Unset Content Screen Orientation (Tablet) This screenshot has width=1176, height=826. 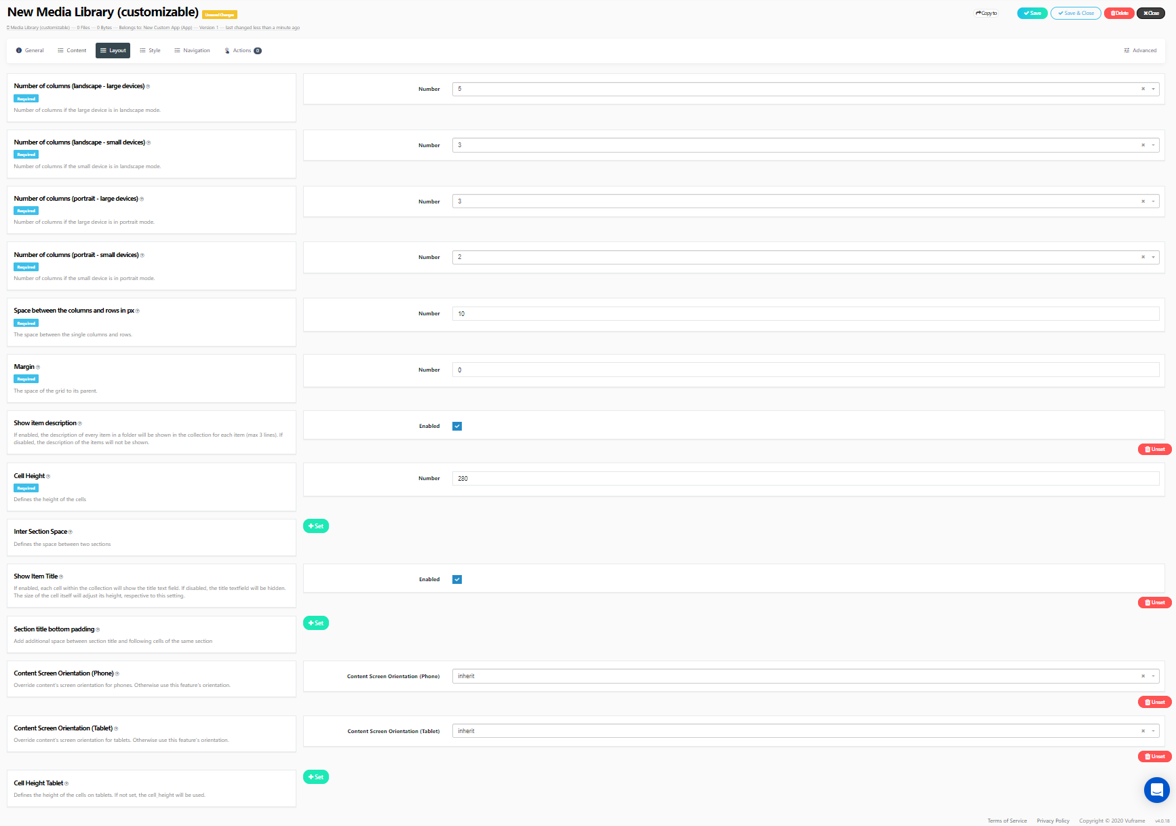1154,757
